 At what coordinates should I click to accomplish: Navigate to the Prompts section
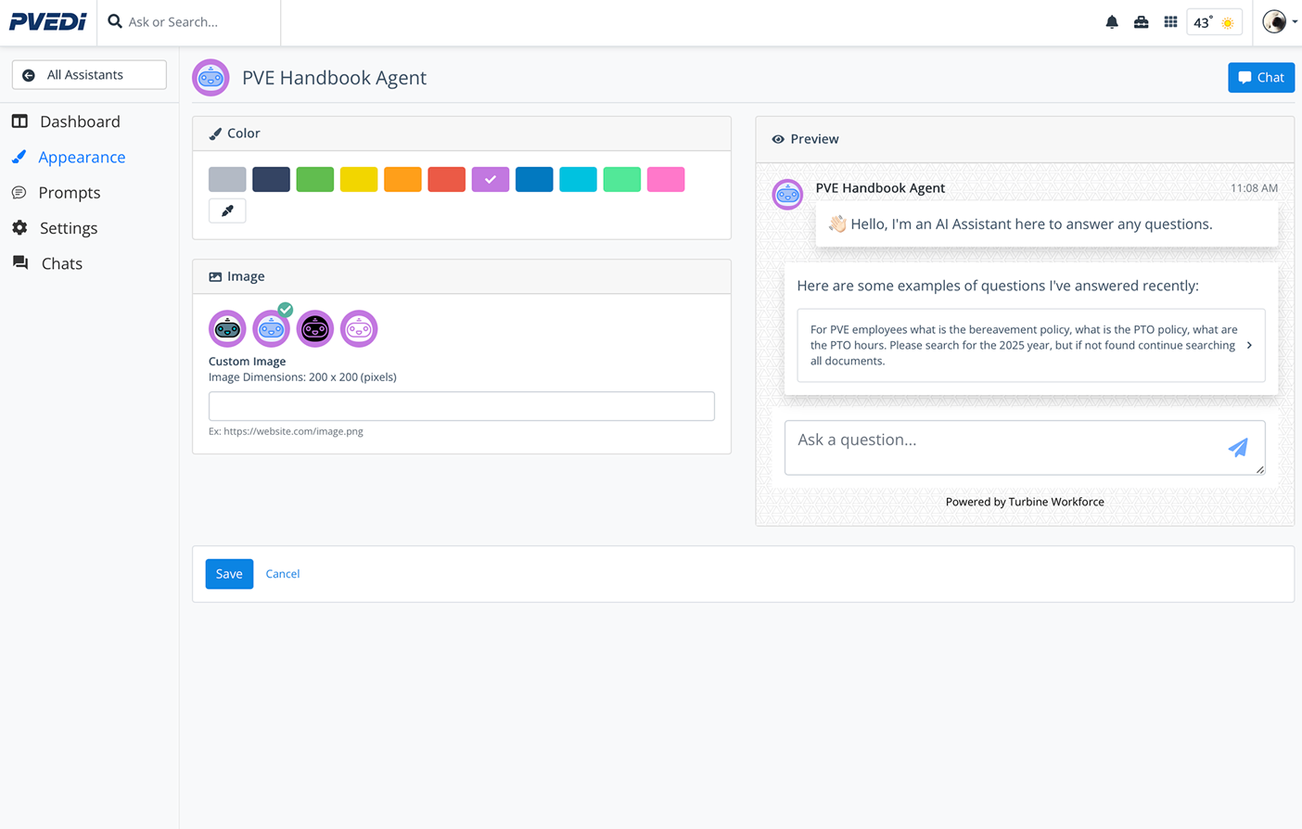point(70,193)
